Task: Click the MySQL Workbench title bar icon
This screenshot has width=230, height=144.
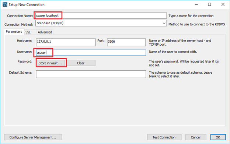Action: point(5,4)
